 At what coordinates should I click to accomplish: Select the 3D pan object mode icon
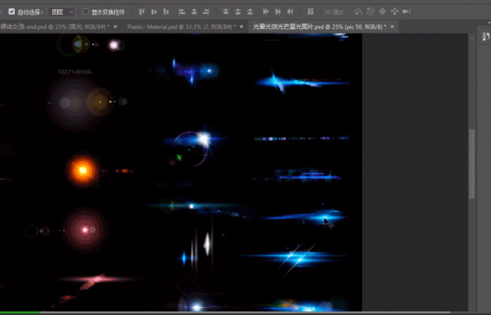point(382,12)
